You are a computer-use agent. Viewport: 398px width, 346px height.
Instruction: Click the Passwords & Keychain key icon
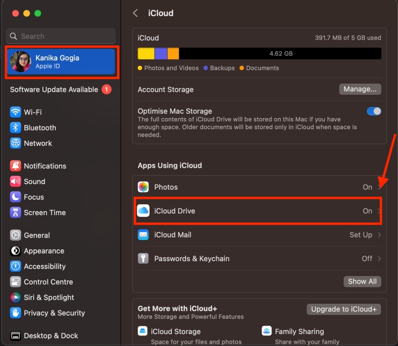tap(144, 258)
